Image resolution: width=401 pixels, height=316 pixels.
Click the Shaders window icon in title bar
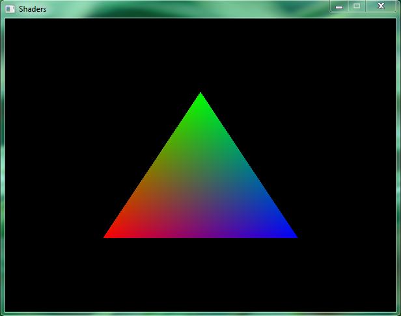coord(10,9)
